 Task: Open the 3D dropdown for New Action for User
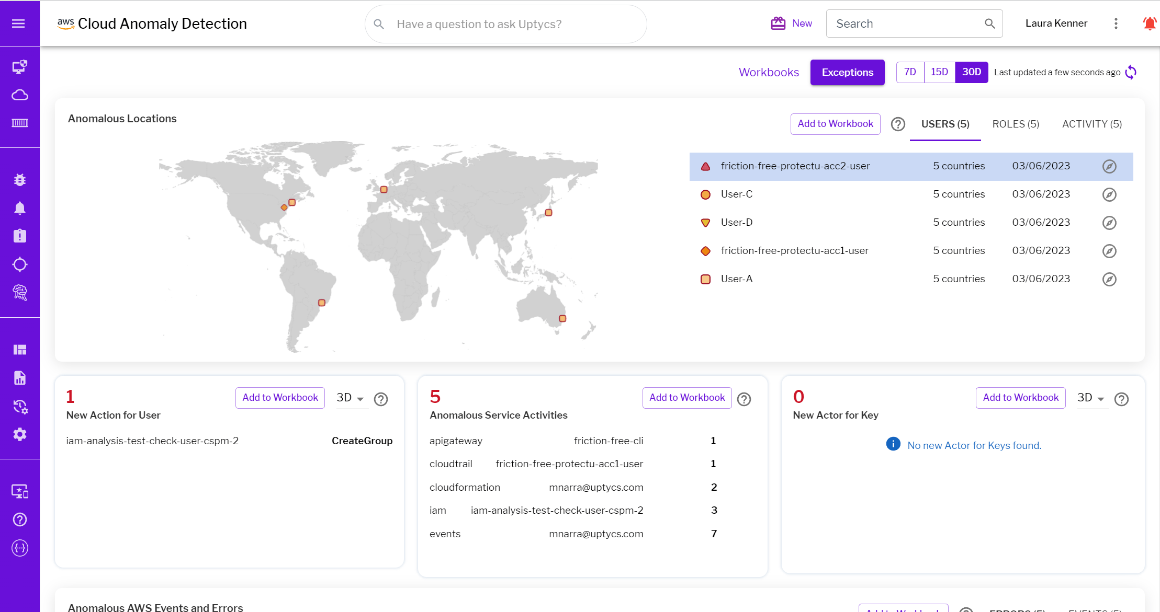pyautogui.click(x=351, y=398)
